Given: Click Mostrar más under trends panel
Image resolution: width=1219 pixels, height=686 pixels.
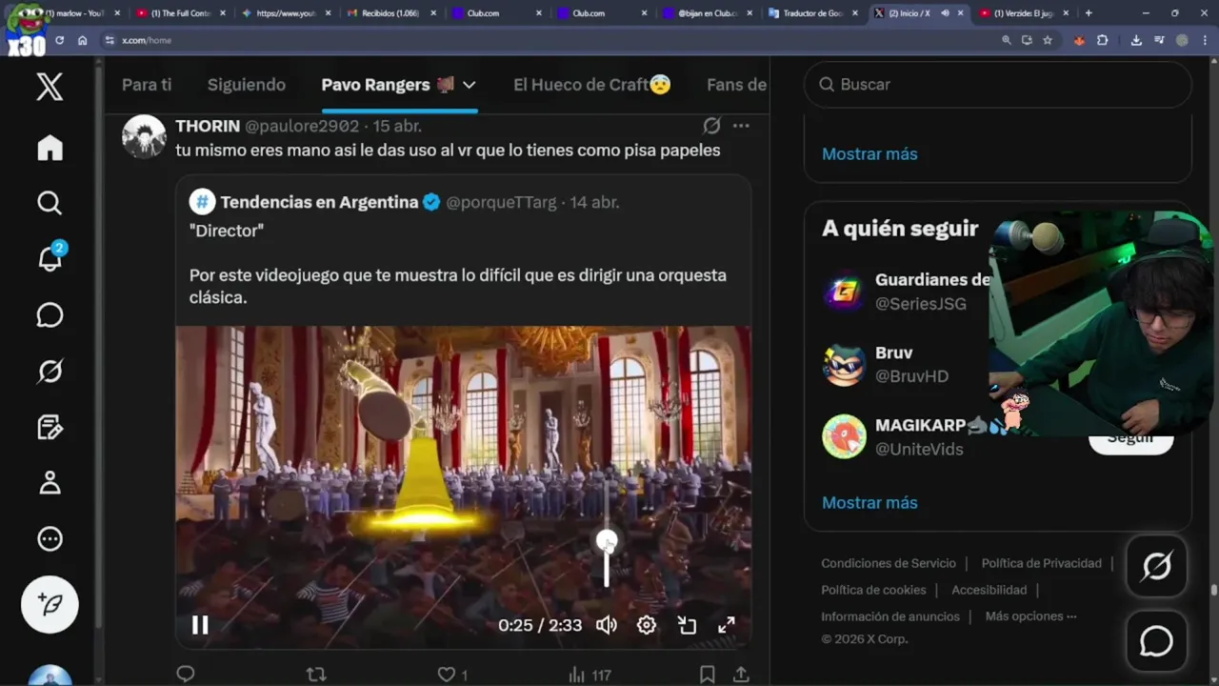Looking at the screenshot, I should pyautogui.click(x=869, y=153).
